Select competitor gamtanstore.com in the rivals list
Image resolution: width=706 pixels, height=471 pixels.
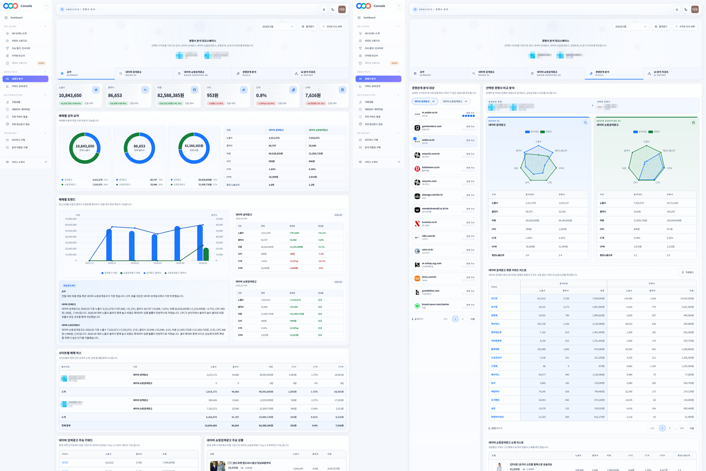click(x=444, y=128)
